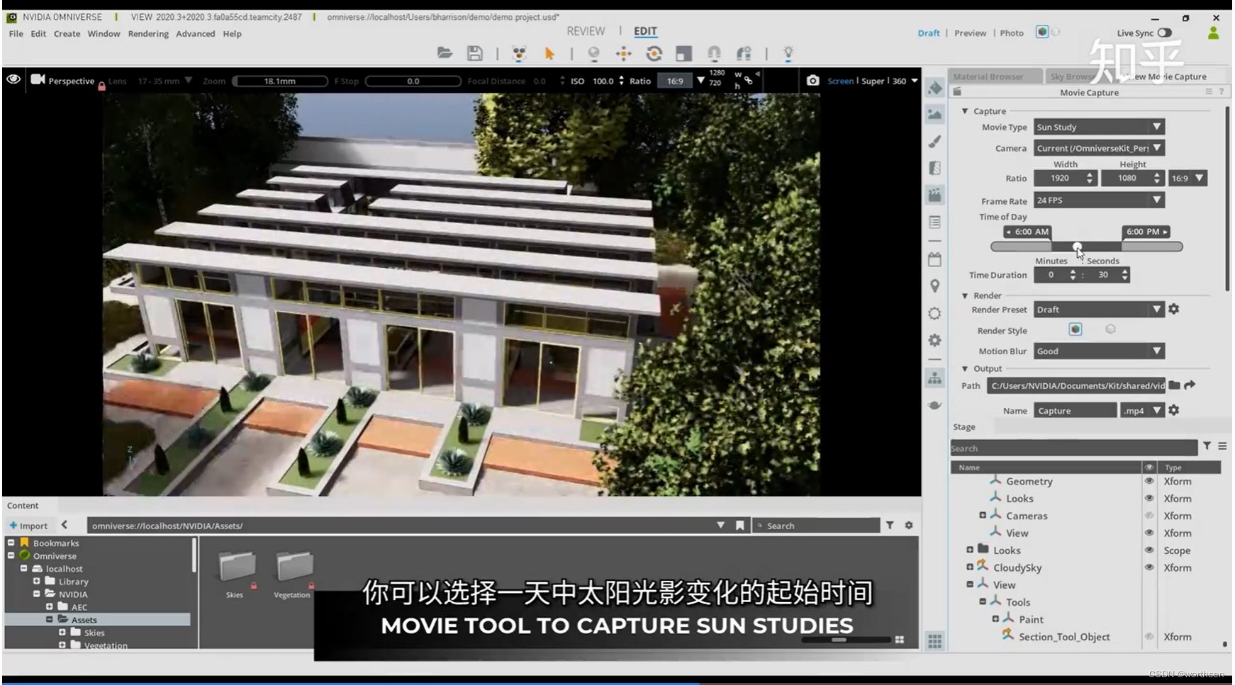Bookmark the current content path

[x=739, y=526]
